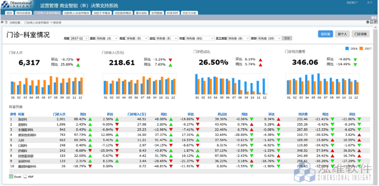Screen dimensions: 379x186
Task: Open the 医院 所有值 (3) dropdown
Action: point(107,38)
